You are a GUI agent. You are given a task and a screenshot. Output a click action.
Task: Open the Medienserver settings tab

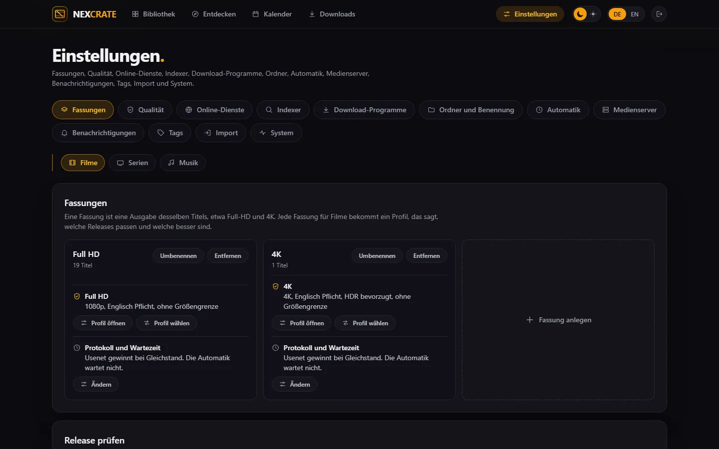630,110
